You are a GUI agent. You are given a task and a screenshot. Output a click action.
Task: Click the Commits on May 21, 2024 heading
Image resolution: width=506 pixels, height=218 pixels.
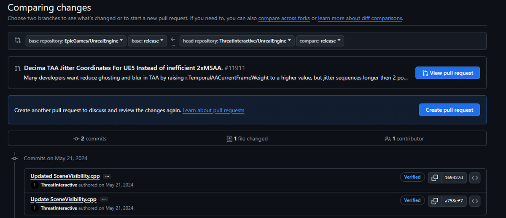56,158
